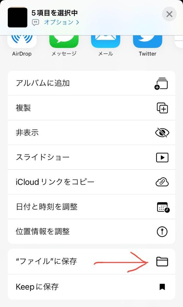The image size is (183, 307).
Task: Tap the folder icon indicated by the arrow
Action: click(x=162, y=262)
